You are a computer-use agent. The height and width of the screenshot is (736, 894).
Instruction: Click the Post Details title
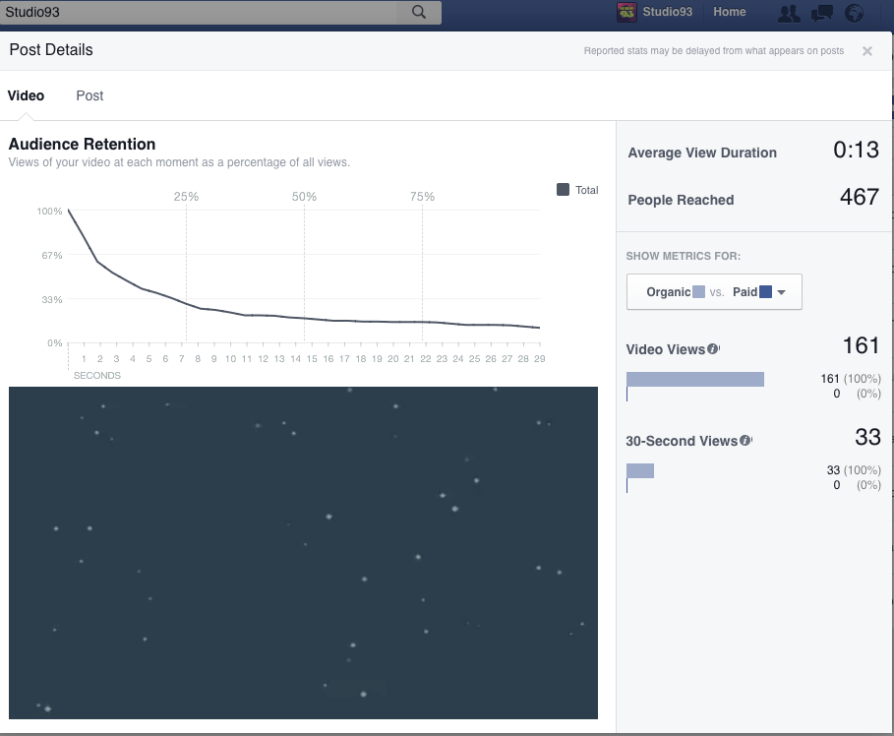[51, 49]
